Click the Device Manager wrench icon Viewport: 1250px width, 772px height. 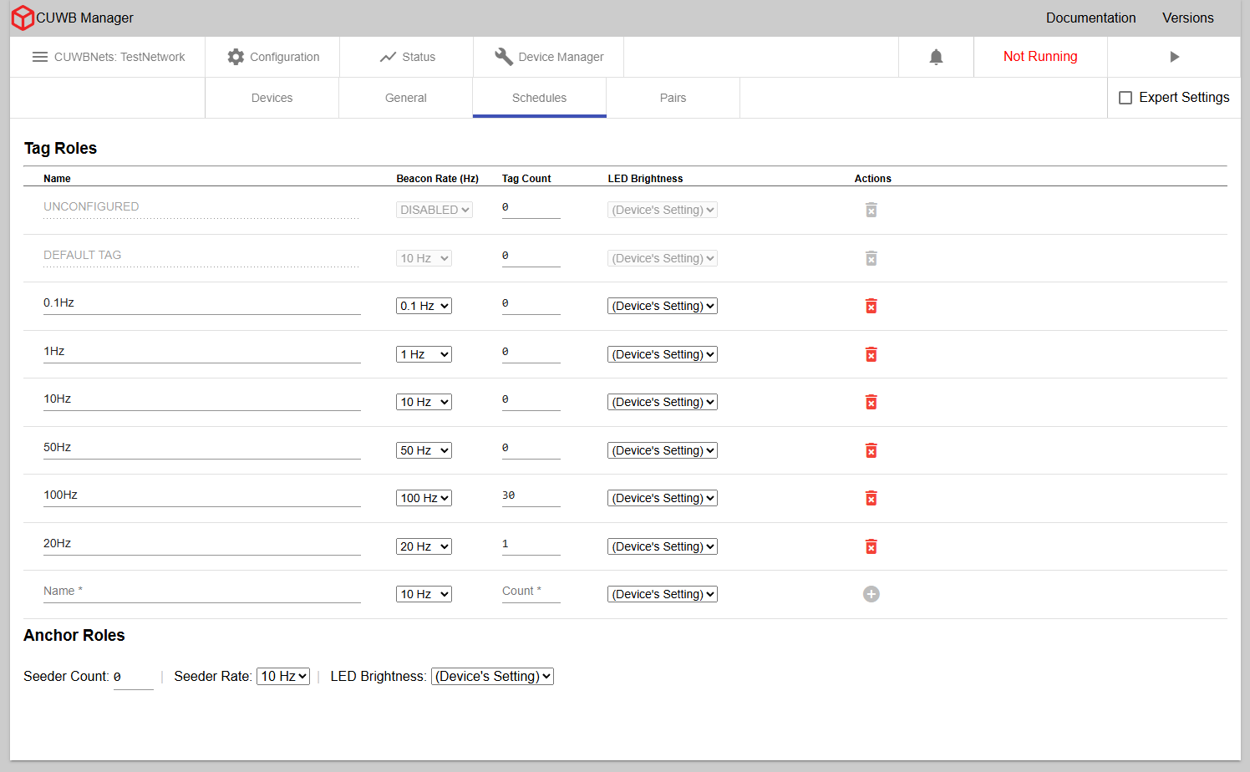[504, 57]
